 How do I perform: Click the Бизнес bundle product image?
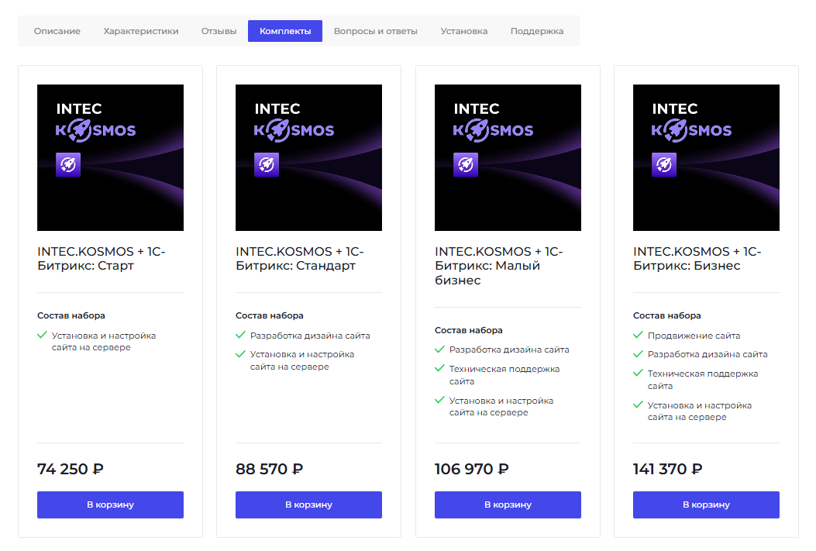[706, 157]
